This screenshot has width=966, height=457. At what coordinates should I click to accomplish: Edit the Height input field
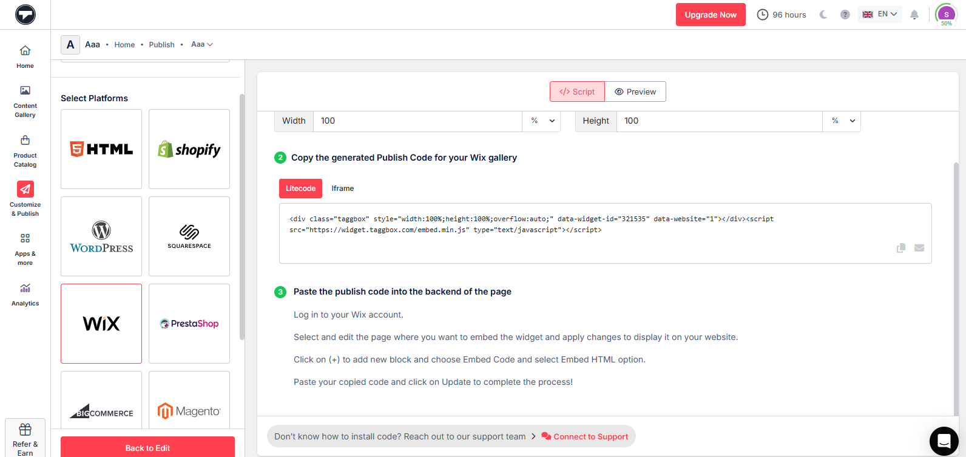[x=720, y=121]
